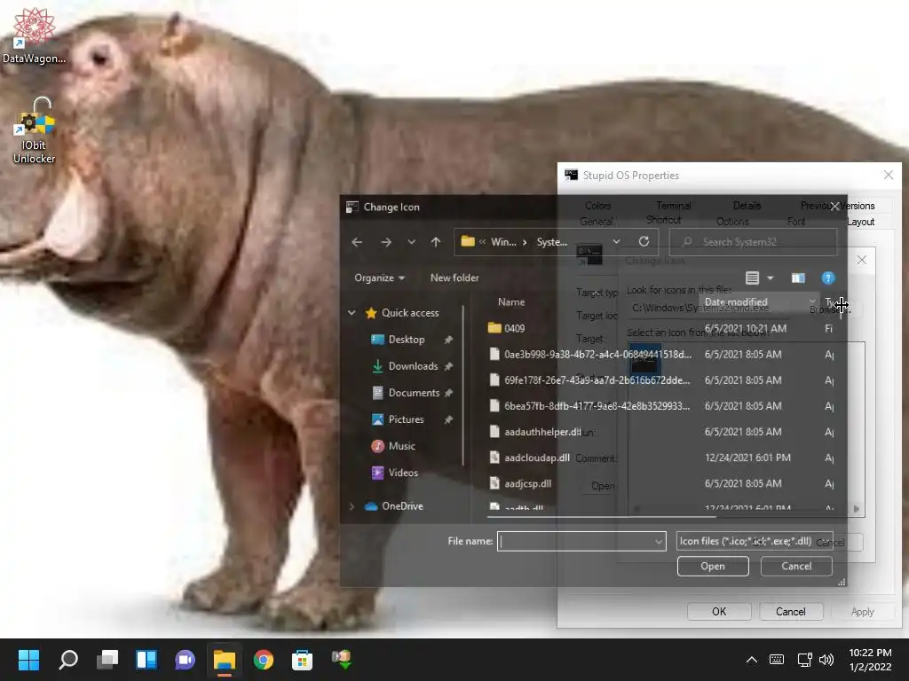Toggle the preview pane
The width and height of the screenshot is (909, 681).
coord(798,278)
